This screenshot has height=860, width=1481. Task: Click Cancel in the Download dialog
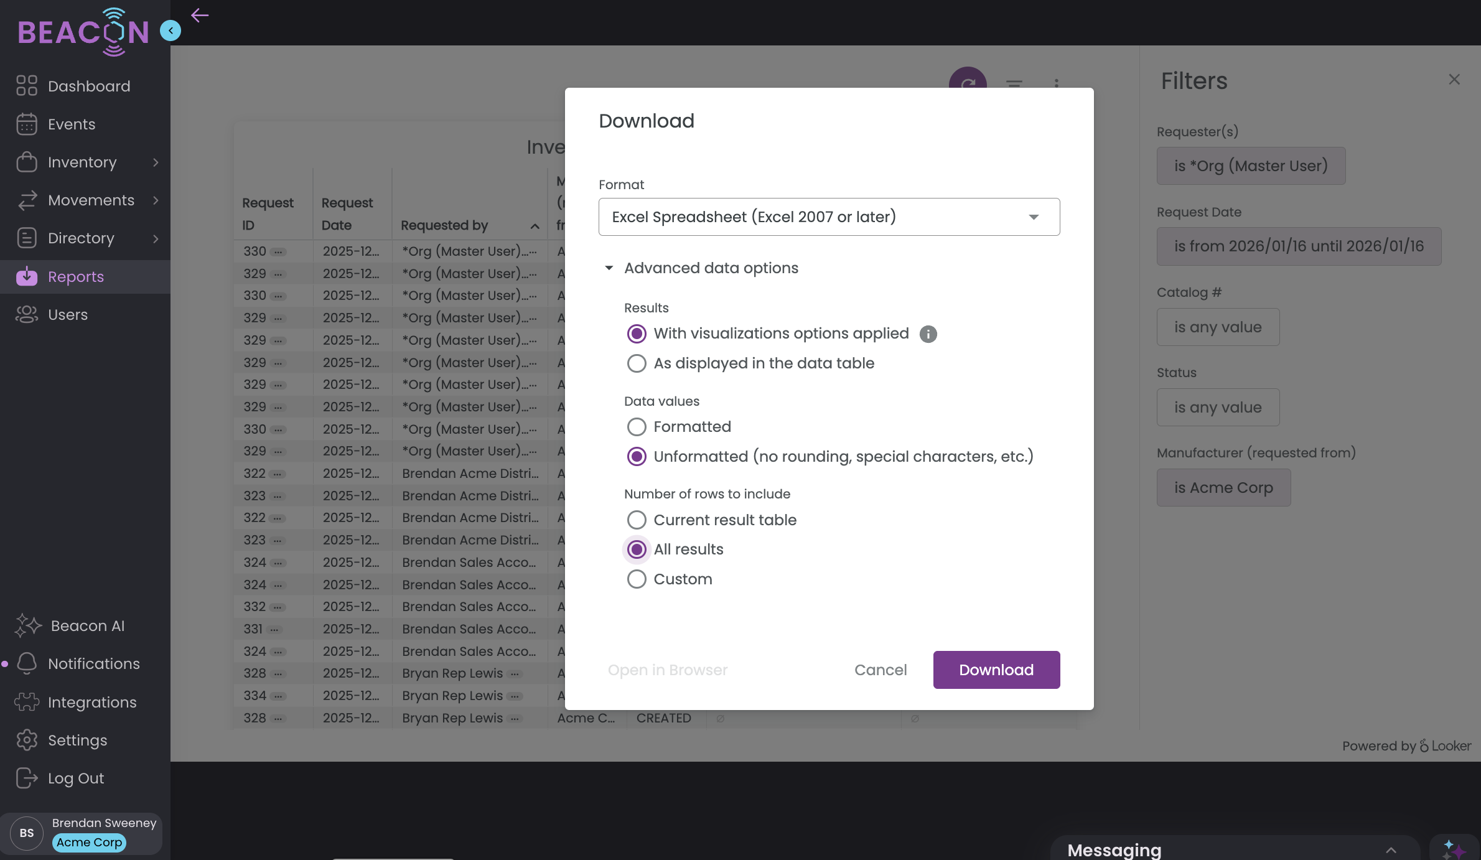(880, 670)
